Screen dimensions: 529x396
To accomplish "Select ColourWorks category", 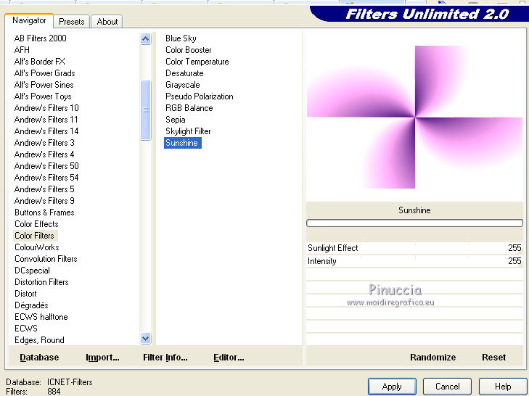I will coord(37,247).
